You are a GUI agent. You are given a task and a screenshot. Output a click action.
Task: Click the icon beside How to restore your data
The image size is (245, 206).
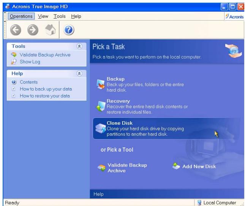pyautogui.click(x=14, y=96)
